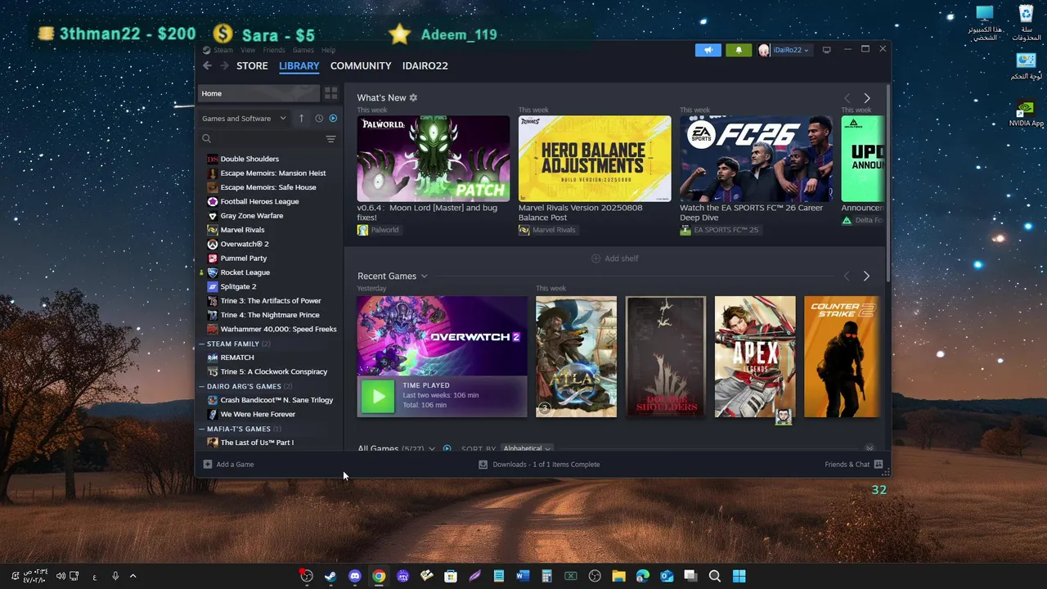The height and width of the screenshot is (589, 1047).
Task: Go back with the Steam back arrow
Action: [x=207, y=65]
